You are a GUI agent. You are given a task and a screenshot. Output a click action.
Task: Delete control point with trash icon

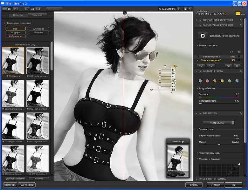point(237,66)
